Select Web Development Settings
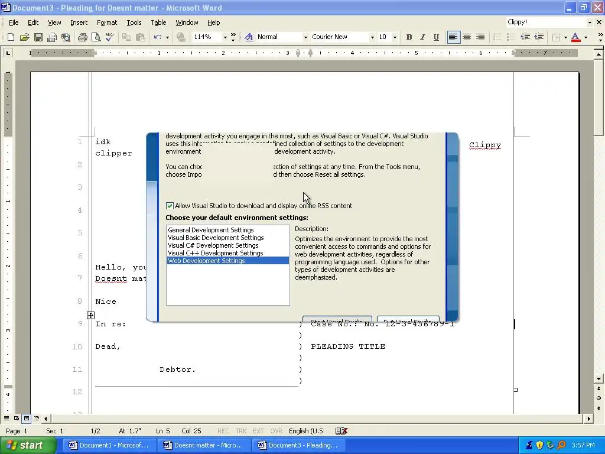Screen dimensions: 605x454 pyautogui.click(x=227, y=261)
